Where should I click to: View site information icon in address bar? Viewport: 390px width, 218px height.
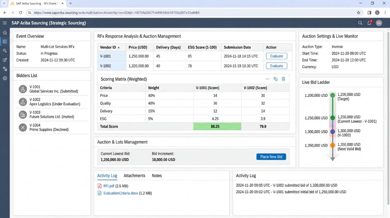coord(30,13)
